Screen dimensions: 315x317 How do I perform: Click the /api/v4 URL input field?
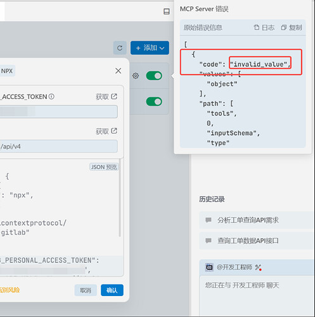[x=58, y=146]
